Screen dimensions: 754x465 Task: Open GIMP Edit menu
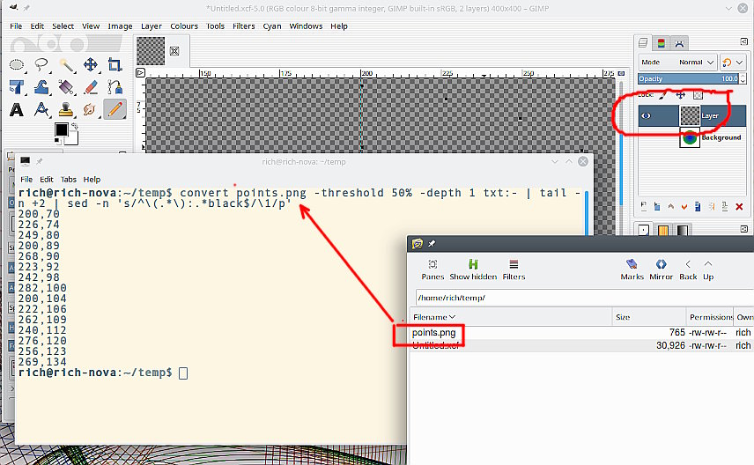37,26
